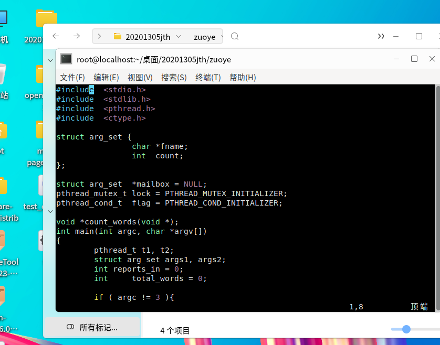Open the 搜索(S) menu

[174, 78]
